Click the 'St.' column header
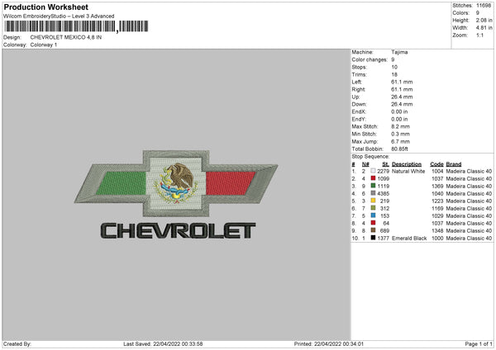 point(385,164)
